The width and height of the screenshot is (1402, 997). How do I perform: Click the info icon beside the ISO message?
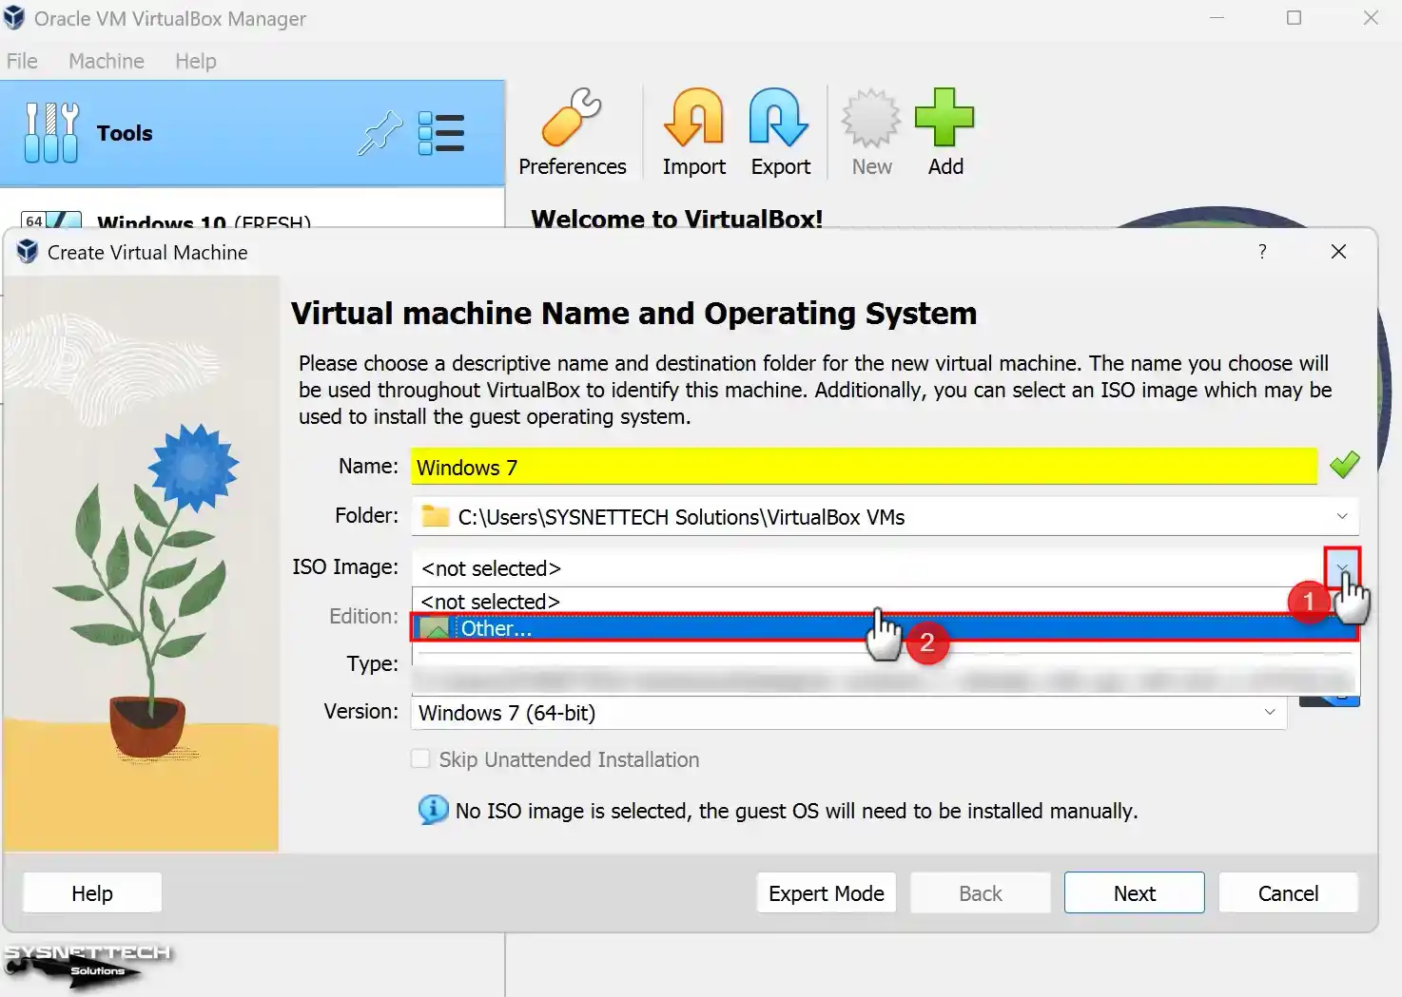433,810
